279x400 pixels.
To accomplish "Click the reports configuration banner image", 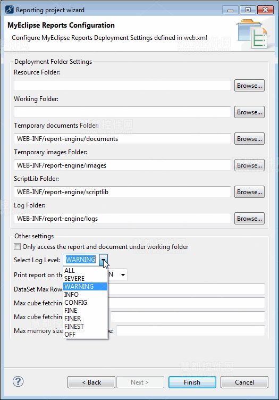I will click(252, 34).
